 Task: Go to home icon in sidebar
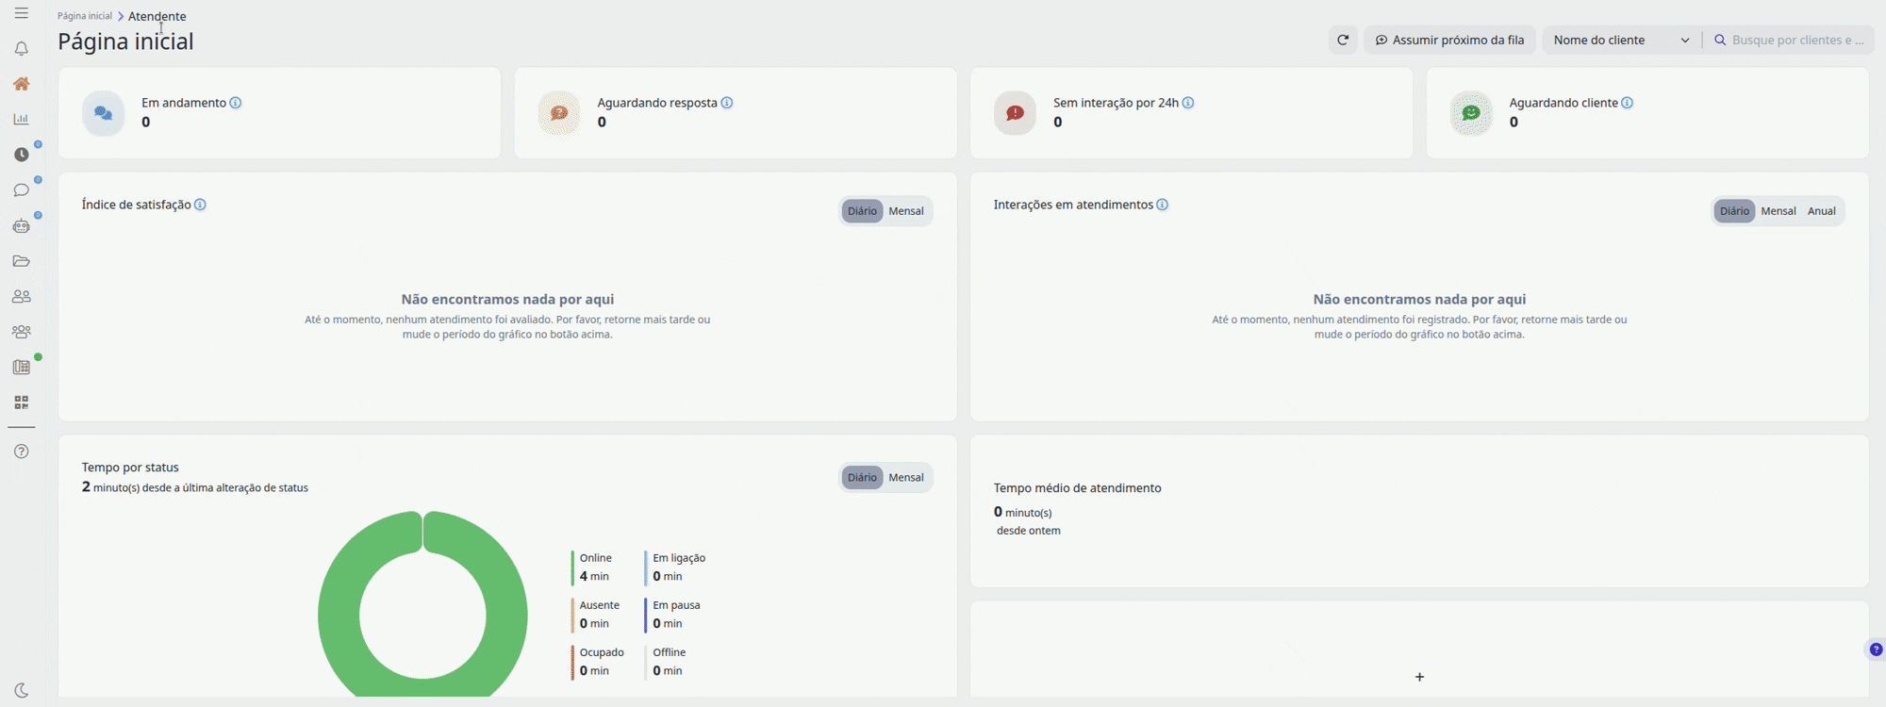[21, 84]
